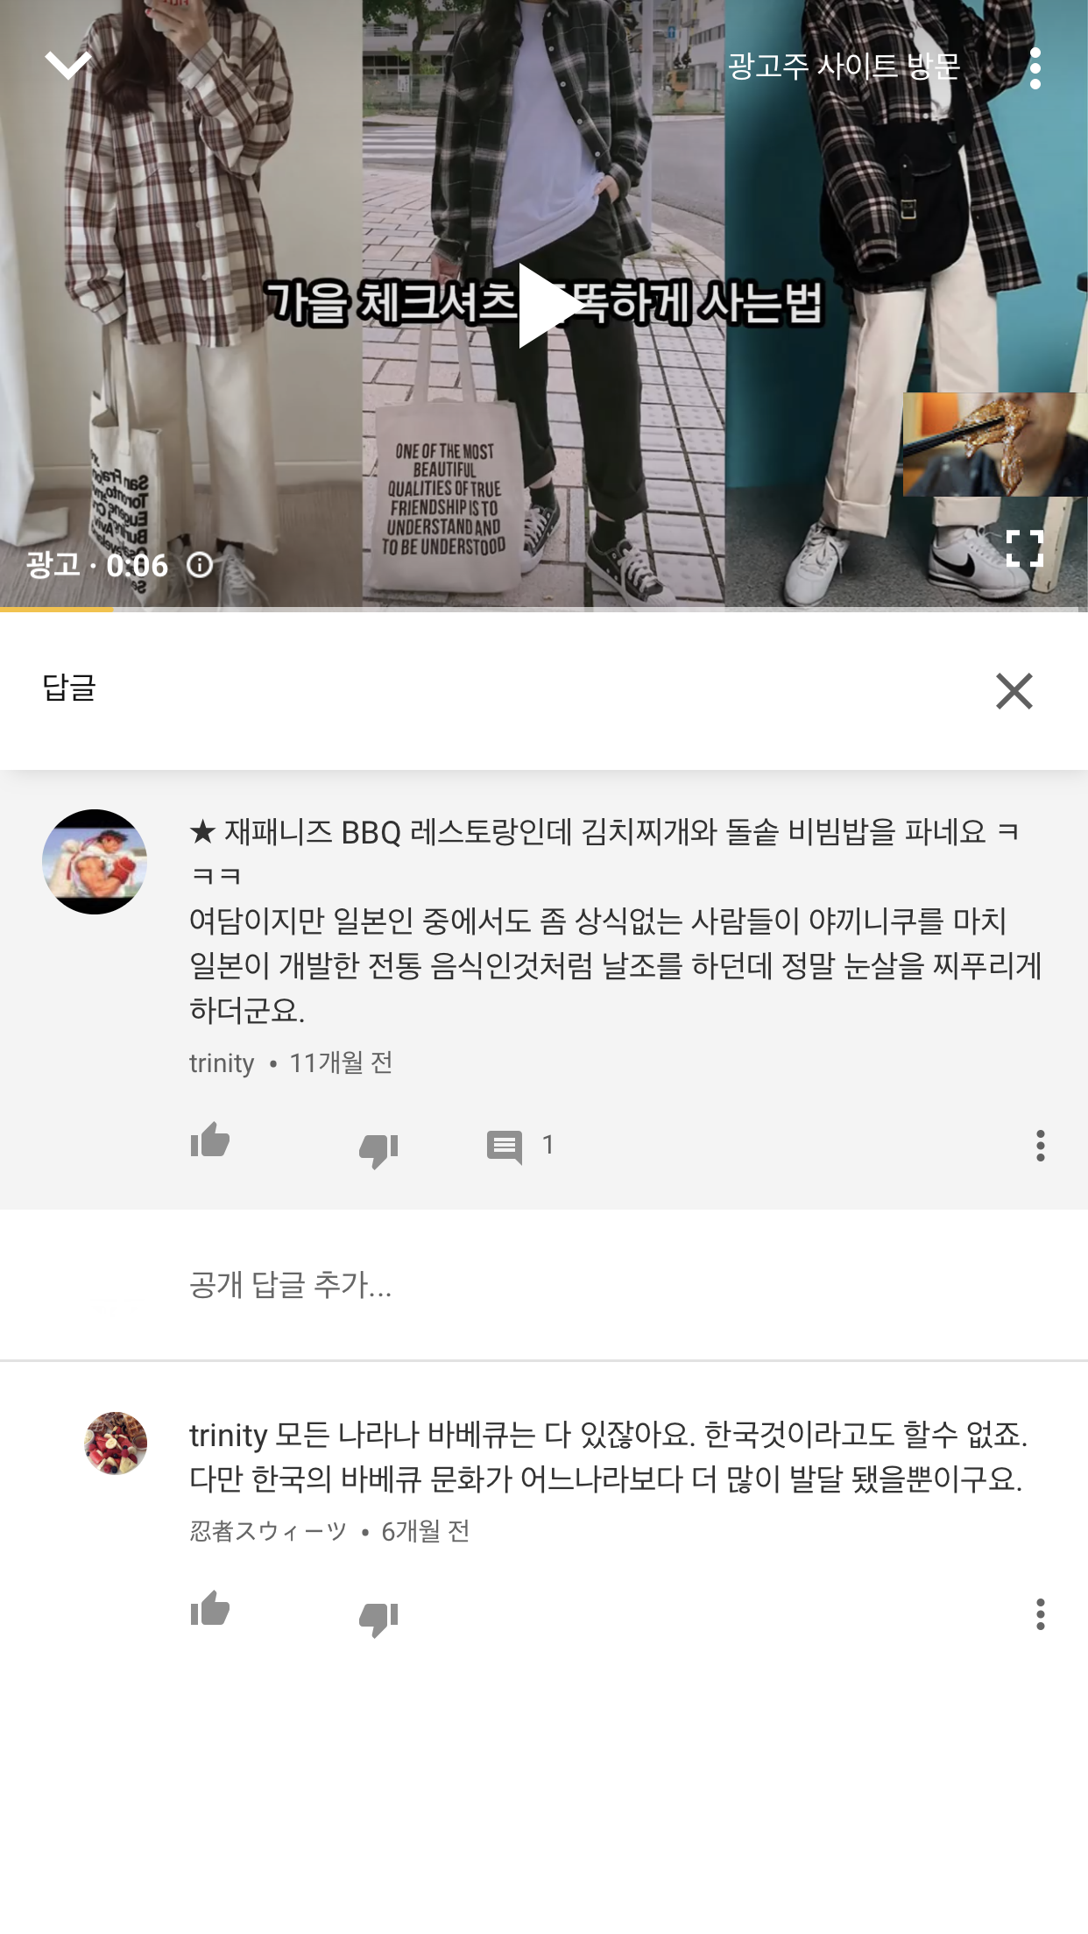The width and height of the screenshot is (1088, 1934).
Task: Dislike the reply by 忍者スウィーツ
Action: [378, 1618]
